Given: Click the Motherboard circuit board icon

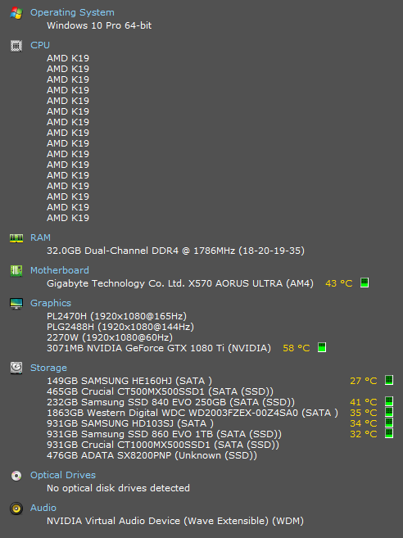Looking at the screenshot, I should 16,270.
